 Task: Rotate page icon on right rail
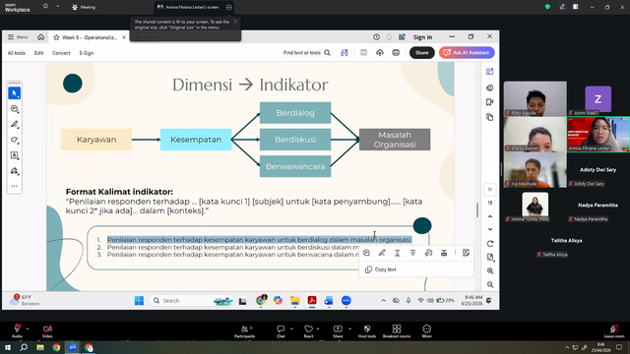coord(490,244)
